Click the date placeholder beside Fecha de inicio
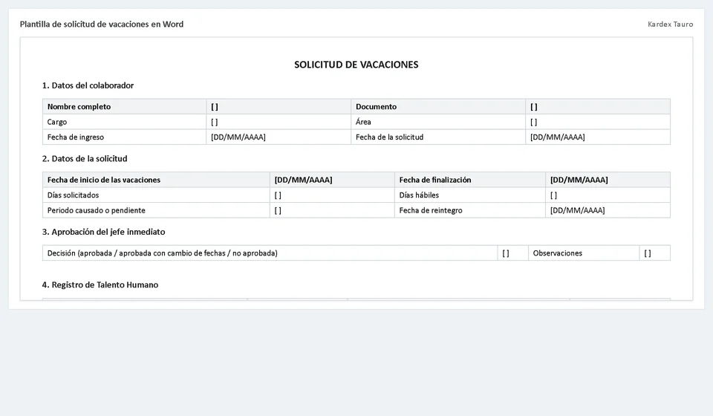713x416 pixels. click(x=332, y=180)
